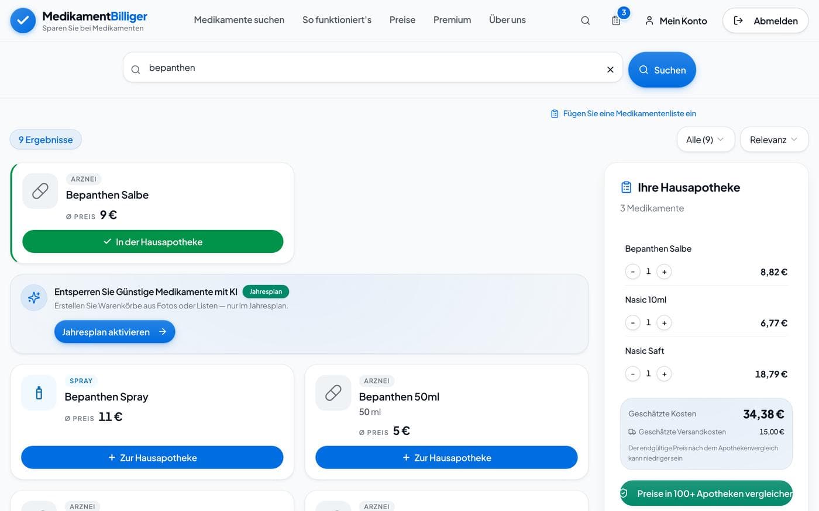Open the Alle (9) filter dropdown

pos(706,140)
